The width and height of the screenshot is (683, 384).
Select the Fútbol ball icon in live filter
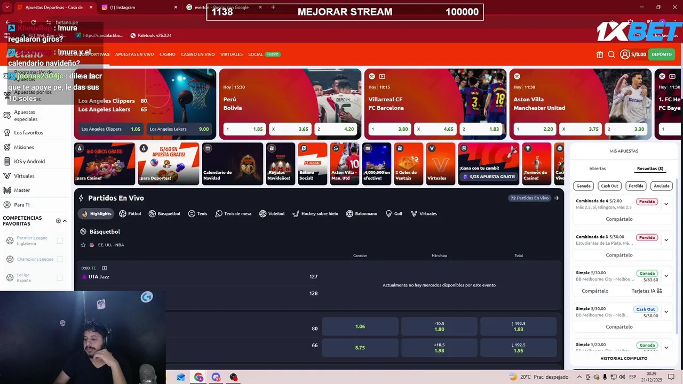click(x=123, y=214)
